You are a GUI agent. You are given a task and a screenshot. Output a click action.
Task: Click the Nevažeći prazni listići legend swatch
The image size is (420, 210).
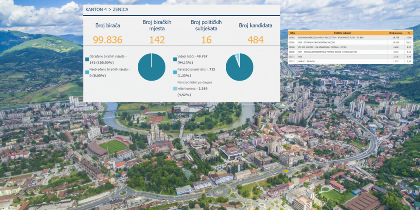(x=175, y=72)
